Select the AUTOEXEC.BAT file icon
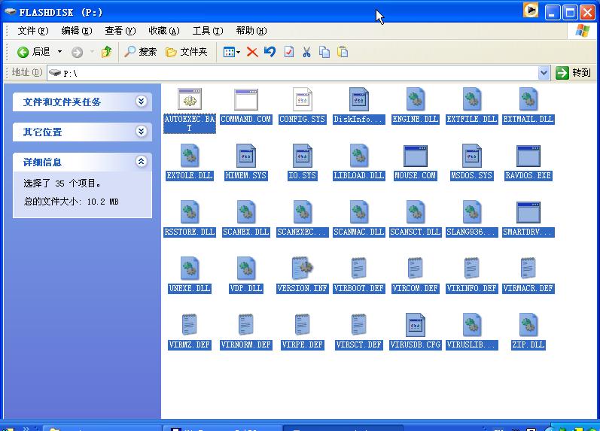Screen dimensions: 600x431 (190, 99)
